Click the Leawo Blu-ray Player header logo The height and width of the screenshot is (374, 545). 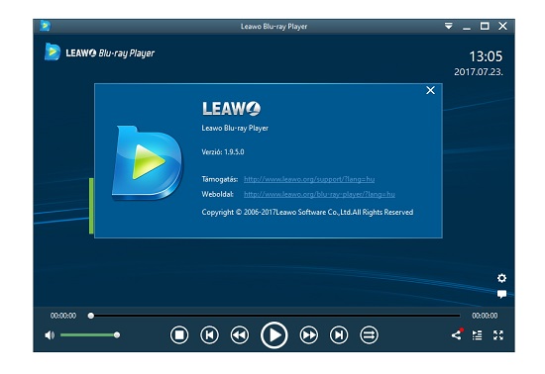point(99,52)
